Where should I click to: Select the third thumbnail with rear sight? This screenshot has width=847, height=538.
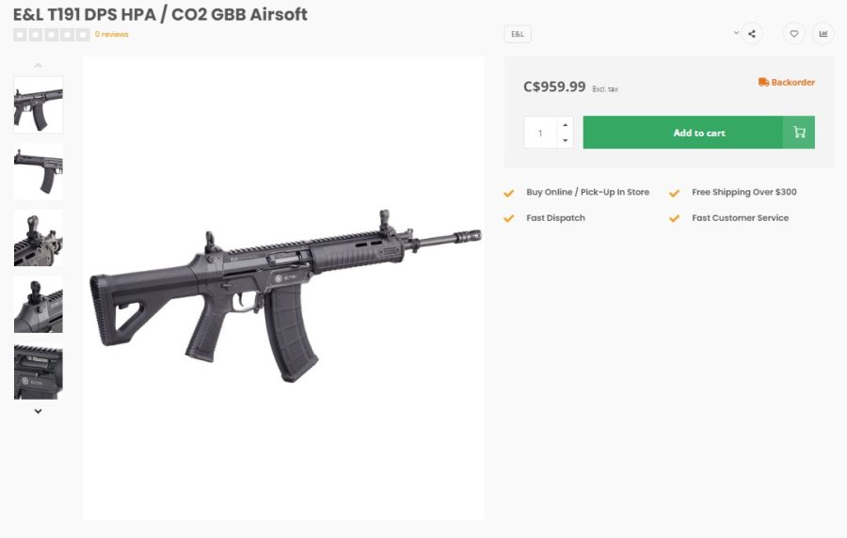click(x=39, y=238)
